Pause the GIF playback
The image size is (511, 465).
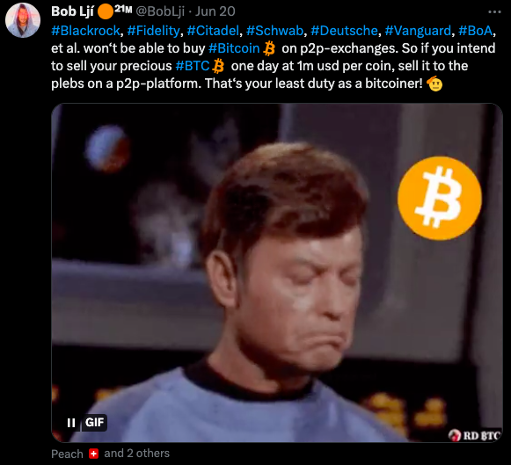71,423
